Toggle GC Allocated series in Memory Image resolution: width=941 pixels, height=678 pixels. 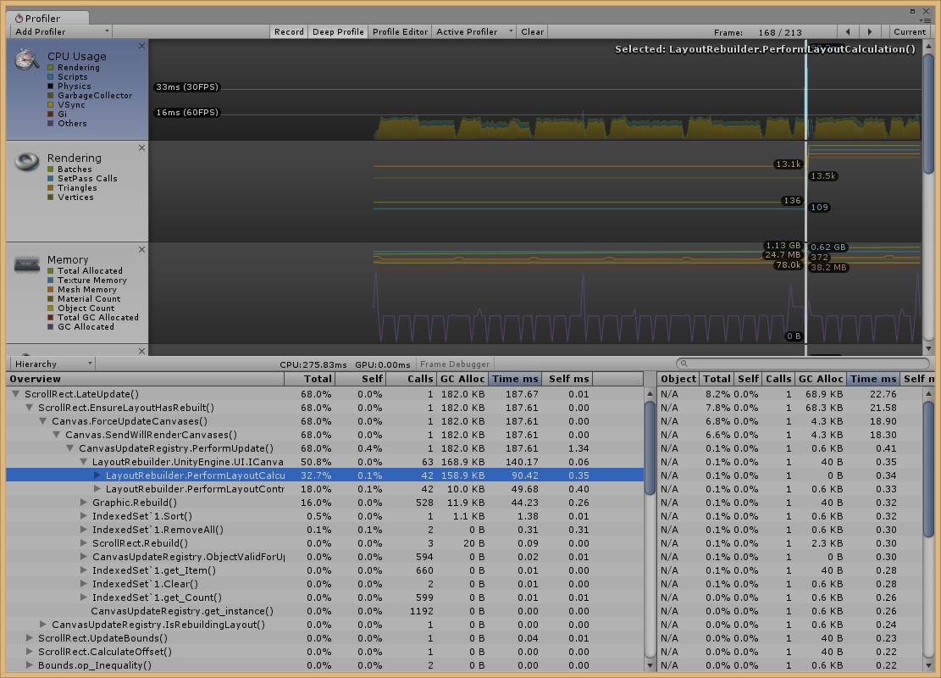(x=51, y=326)
